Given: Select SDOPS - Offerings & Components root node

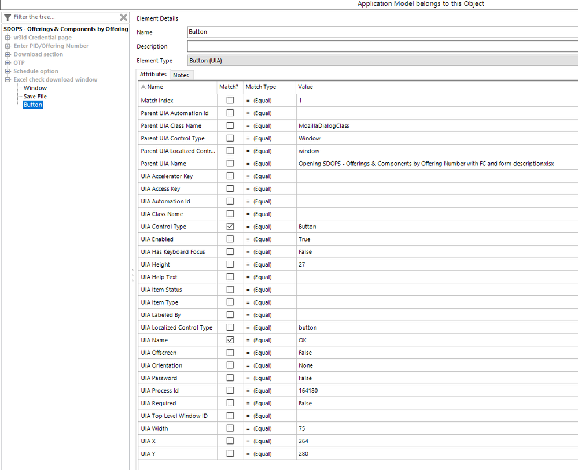Looking at the screenshot, I should click(x=66, y=29).
